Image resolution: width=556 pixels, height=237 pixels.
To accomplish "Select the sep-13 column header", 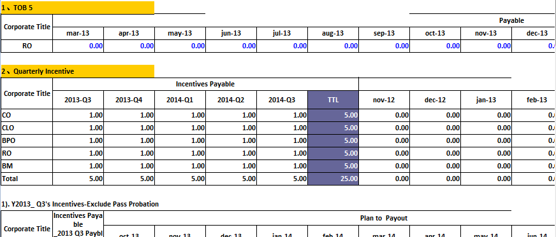I will point(384,34).
